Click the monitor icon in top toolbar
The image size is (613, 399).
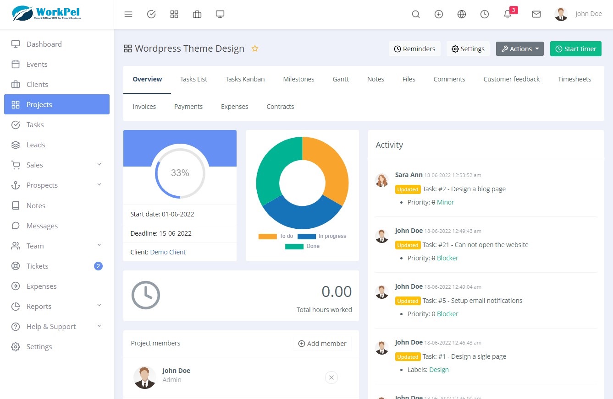[x=220, y=14]
